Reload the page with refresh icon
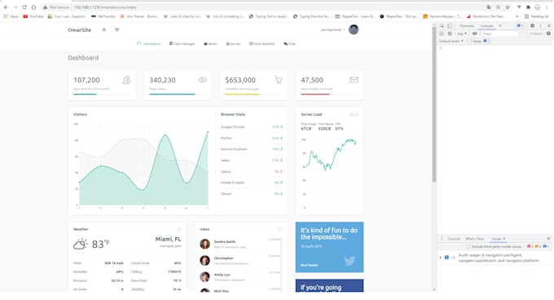The image size is (554, 300). click(x=24, y=7)
